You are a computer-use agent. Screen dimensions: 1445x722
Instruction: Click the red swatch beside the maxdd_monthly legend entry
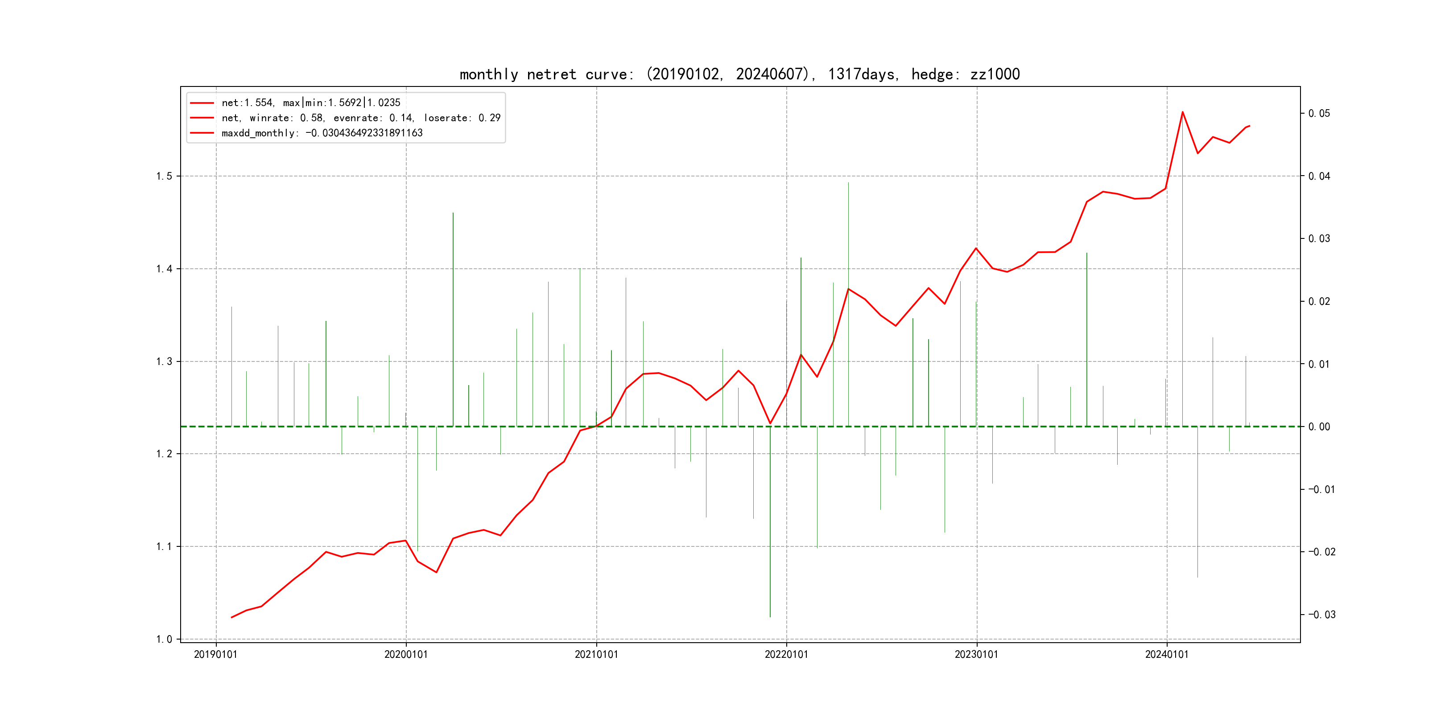pos(202,133)
